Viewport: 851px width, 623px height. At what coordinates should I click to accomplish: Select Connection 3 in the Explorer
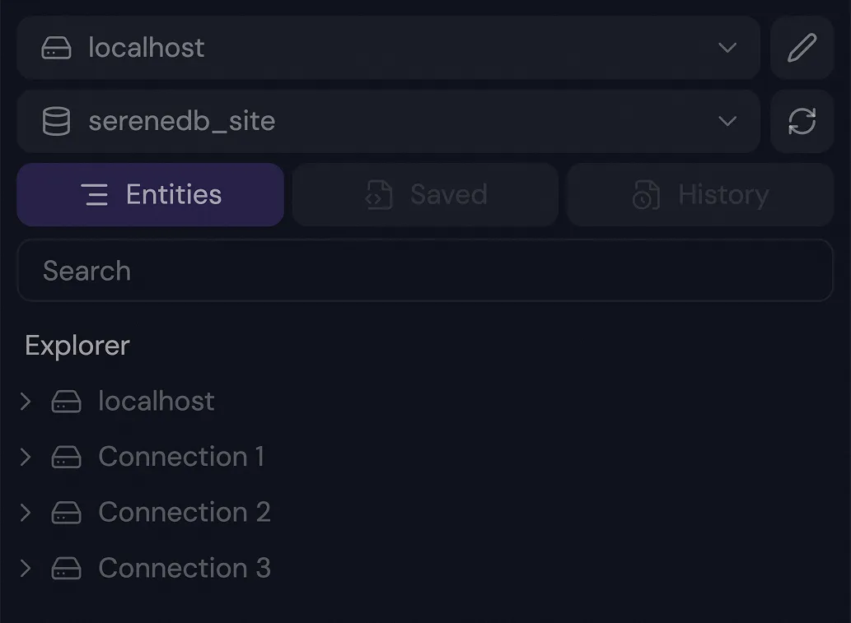(x=184, y=569)
